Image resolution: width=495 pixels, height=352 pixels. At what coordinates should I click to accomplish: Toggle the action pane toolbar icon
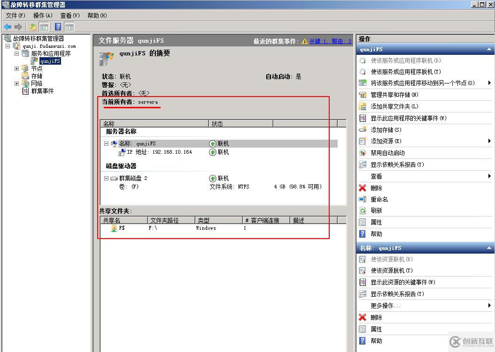[70, 27]
